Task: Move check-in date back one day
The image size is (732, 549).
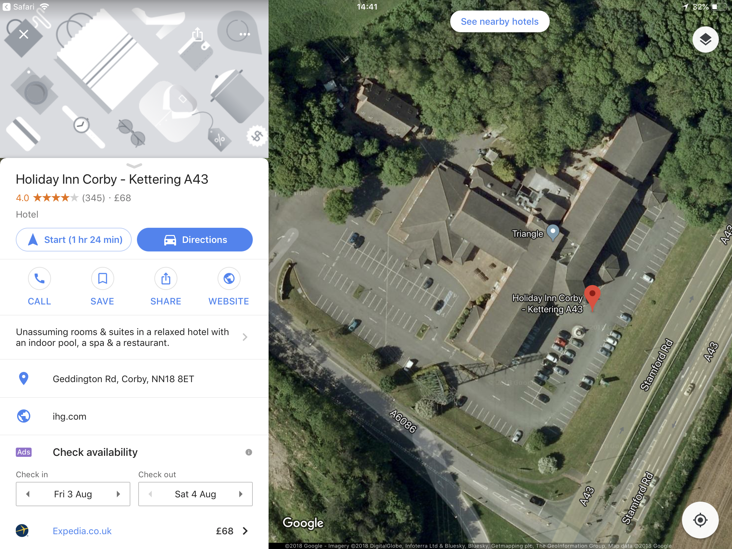Action: click(x=28, y=494)
